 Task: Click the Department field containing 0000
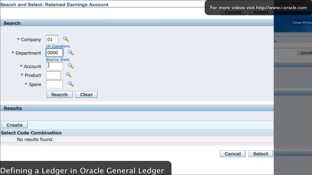[55, 53]
